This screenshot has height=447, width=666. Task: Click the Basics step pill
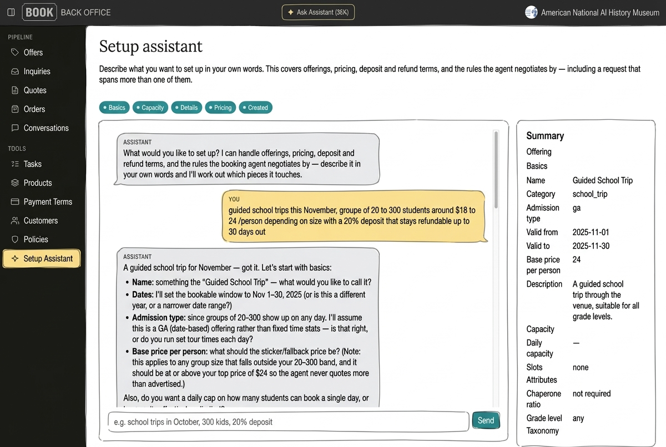click(x=114, y=108)
